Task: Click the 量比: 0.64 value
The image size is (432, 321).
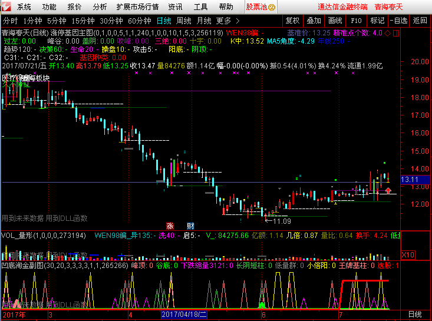Action: click(337, 236)
